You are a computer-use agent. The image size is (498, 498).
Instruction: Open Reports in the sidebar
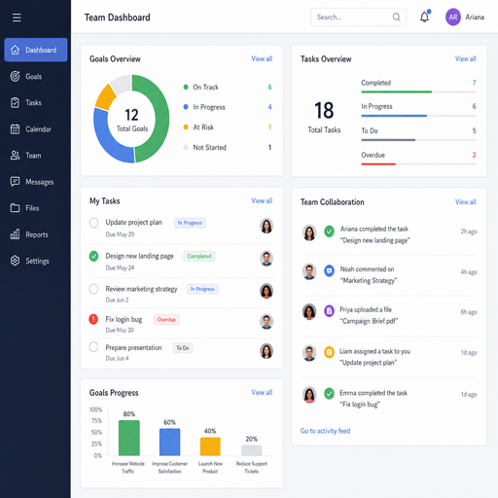36,234
